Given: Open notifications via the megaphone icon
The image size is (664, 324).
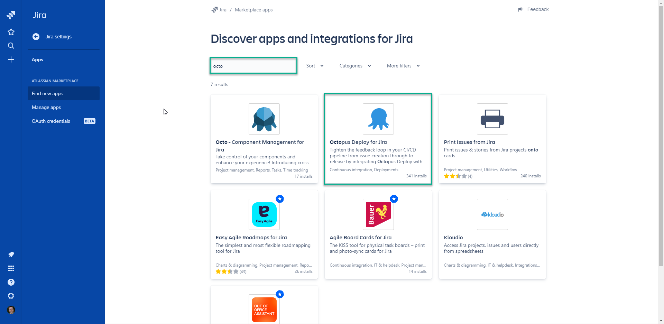Looking at the screenshot, I should click(x=11, y=254).
